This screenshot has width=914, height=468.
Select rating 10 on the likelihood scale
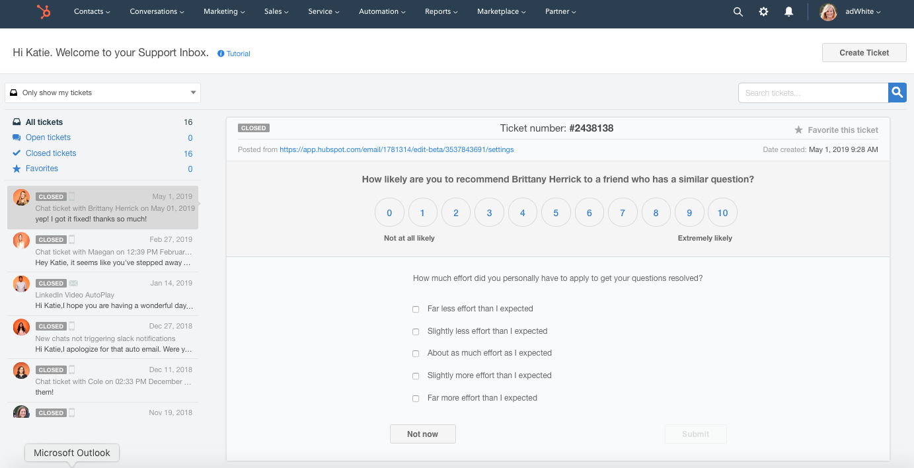tap(722, 213)
